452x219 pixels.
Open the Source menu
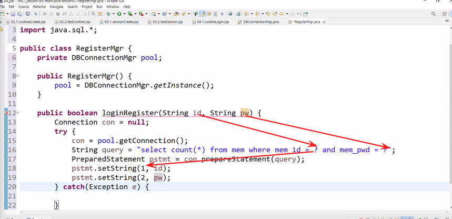pos(24,6)
